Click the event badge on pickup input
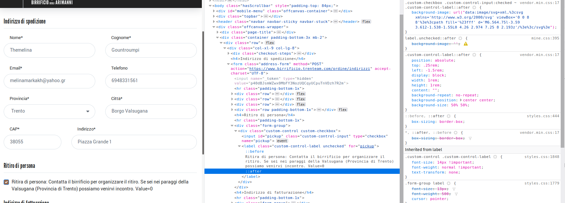The height and width of the screenshot is (203, 565). click(x=282, y=141)
